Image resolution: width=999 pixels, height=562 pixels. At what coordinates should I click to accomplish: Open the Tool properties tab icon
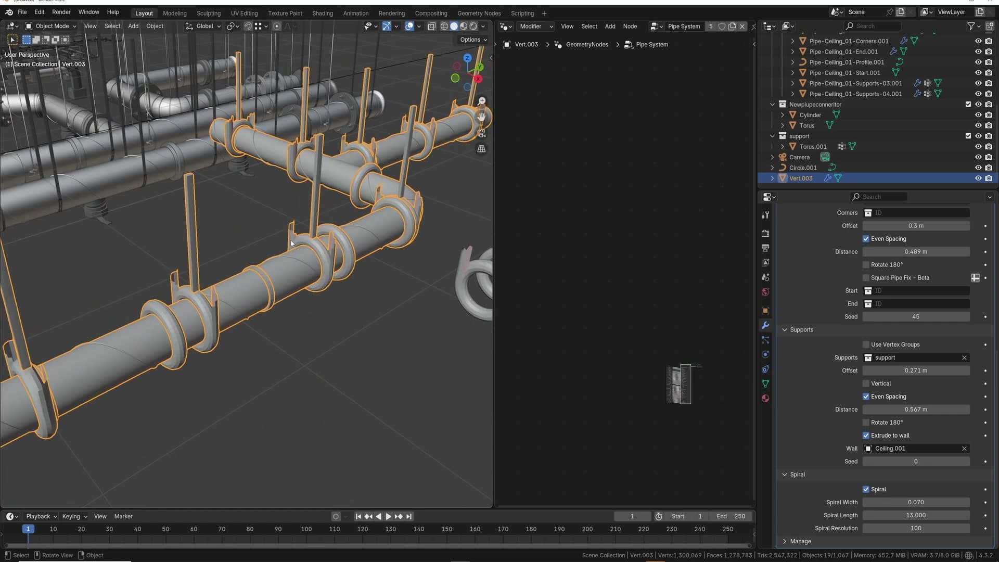(x=765, y=215)
